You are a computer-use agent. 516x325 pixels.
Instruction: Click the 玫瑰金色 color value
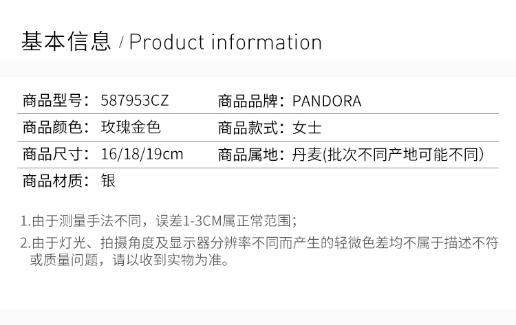coord(131,128)
